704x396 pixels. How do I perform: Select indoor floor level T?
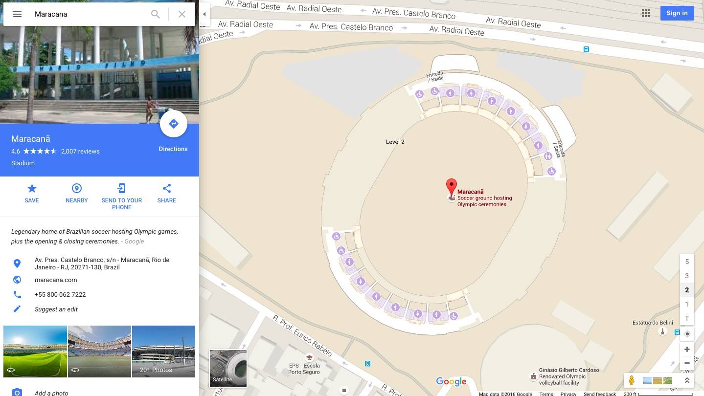(x=687, y=318)
